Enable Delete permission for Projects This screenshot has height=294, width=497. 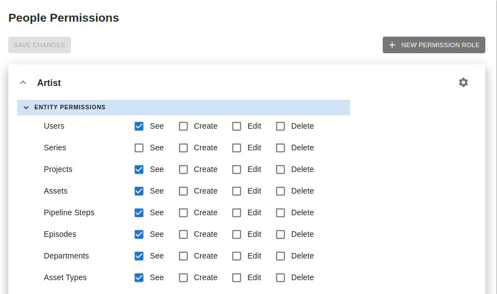click(x=281, y=169)
